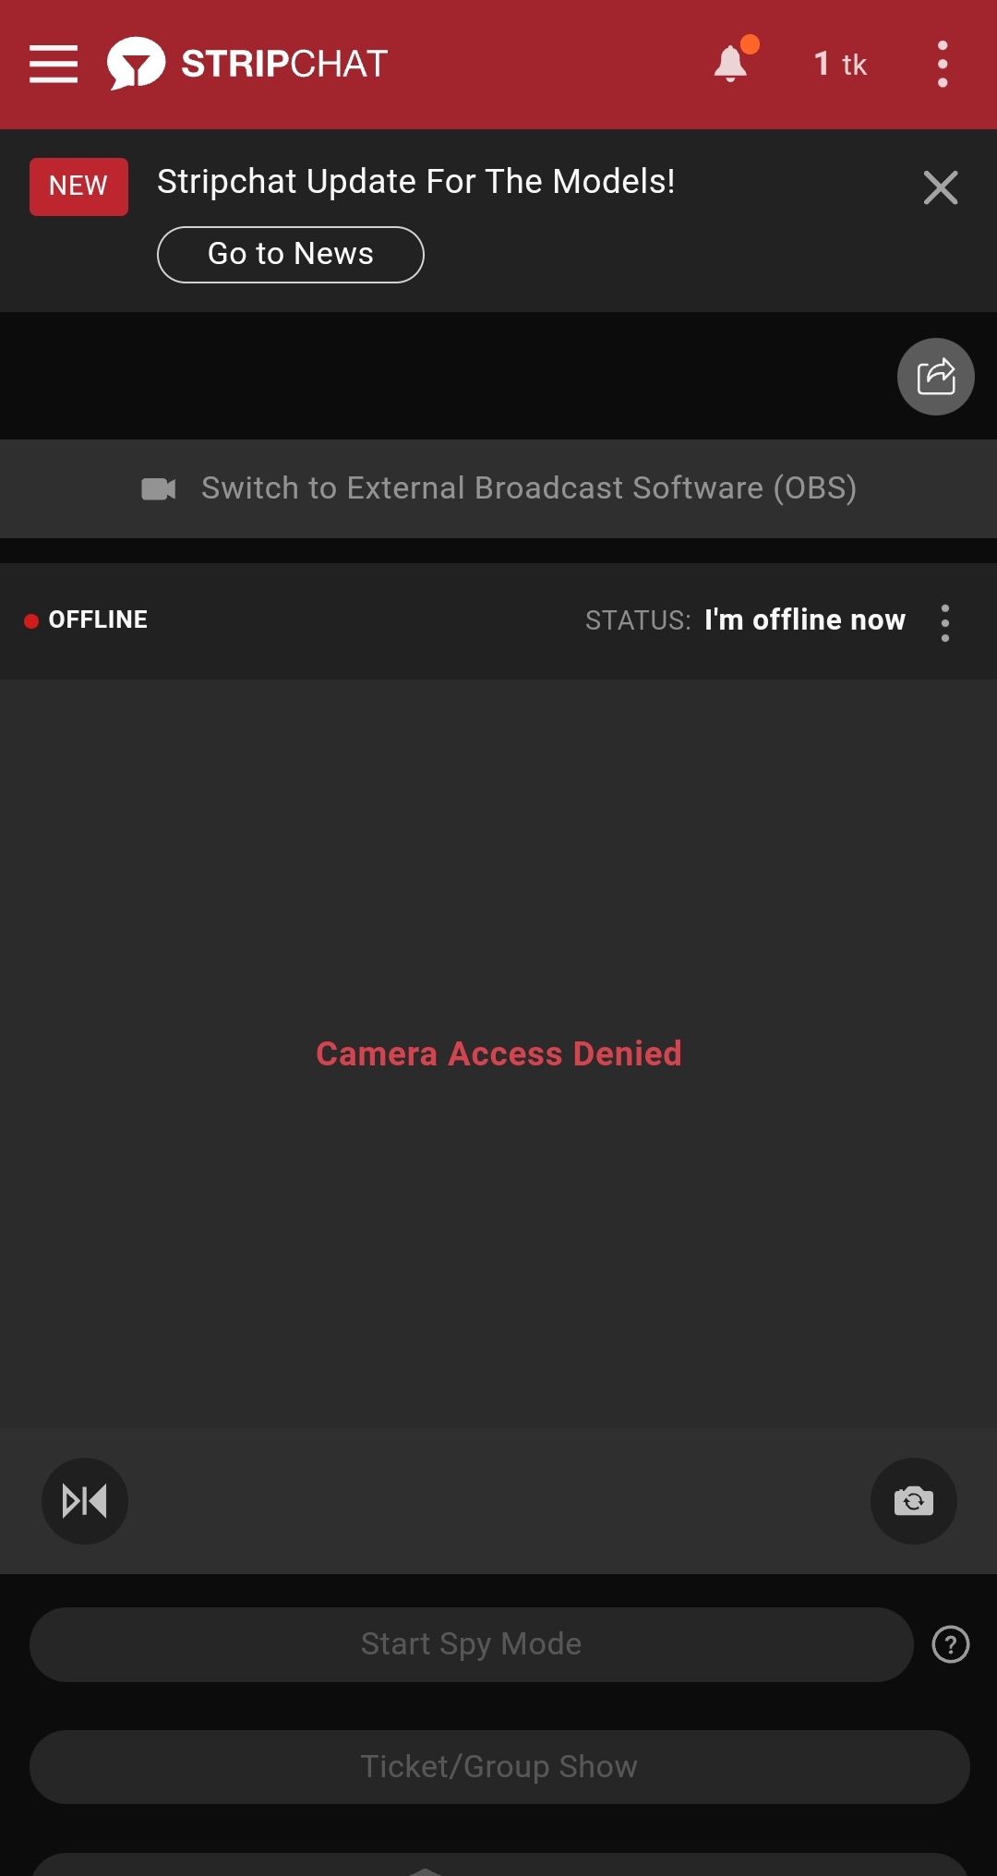This screenshot has width=997, height=1876.
Task: Select the Ticket/Group Show button
Action: tap(499, 1767)
